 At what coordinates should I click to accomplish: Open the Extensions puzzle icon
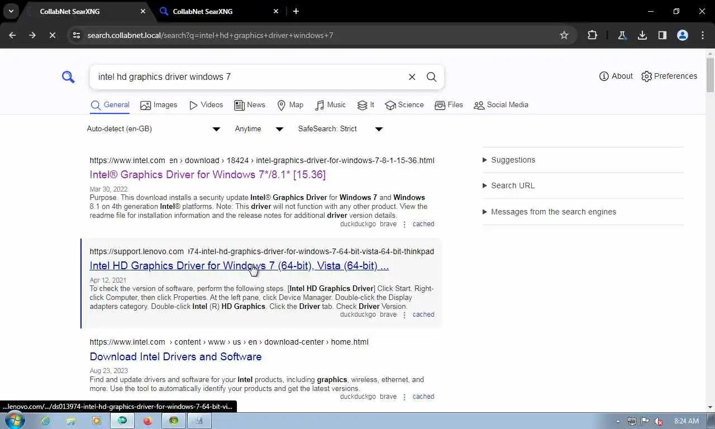pos(593,35)
